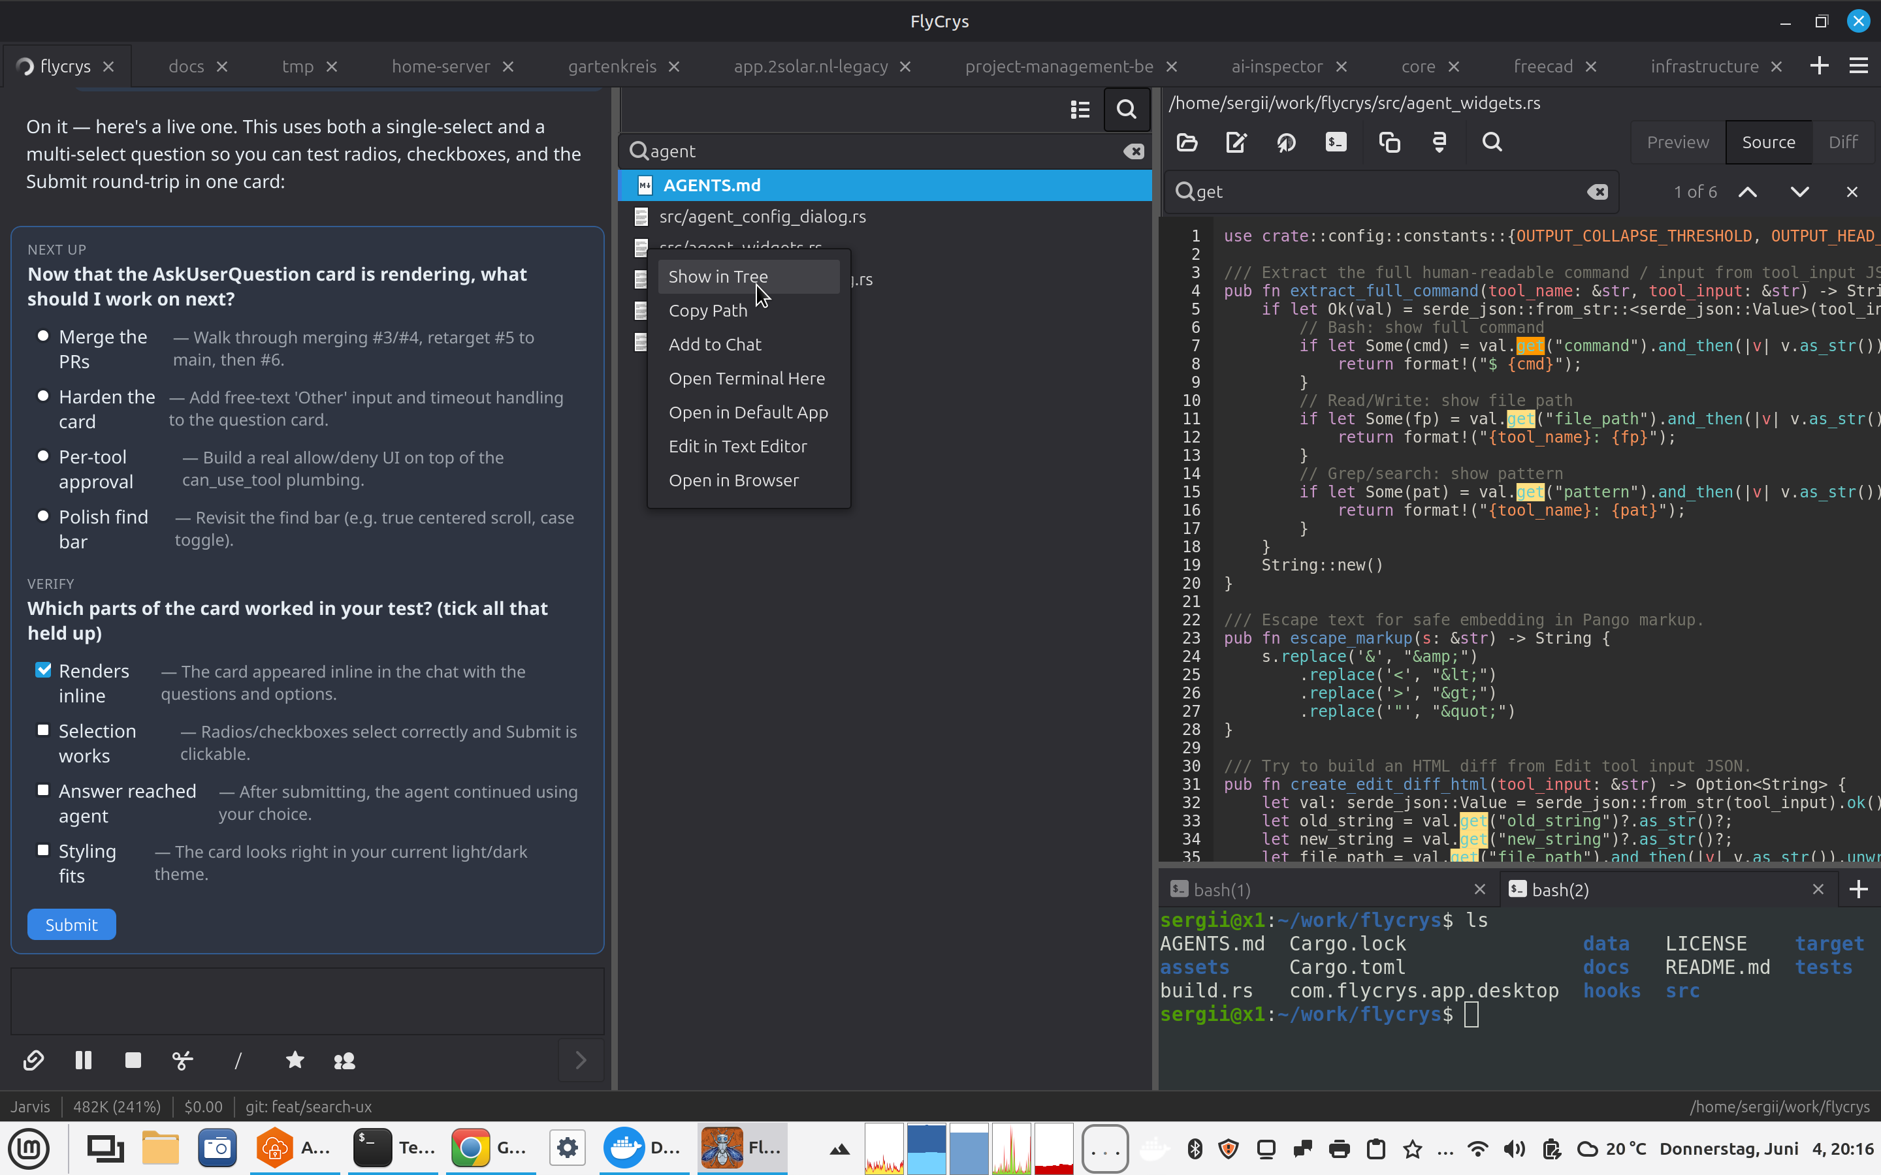
Task: Add a new workspace tab with plus icon
Action: click(1820, 66)
